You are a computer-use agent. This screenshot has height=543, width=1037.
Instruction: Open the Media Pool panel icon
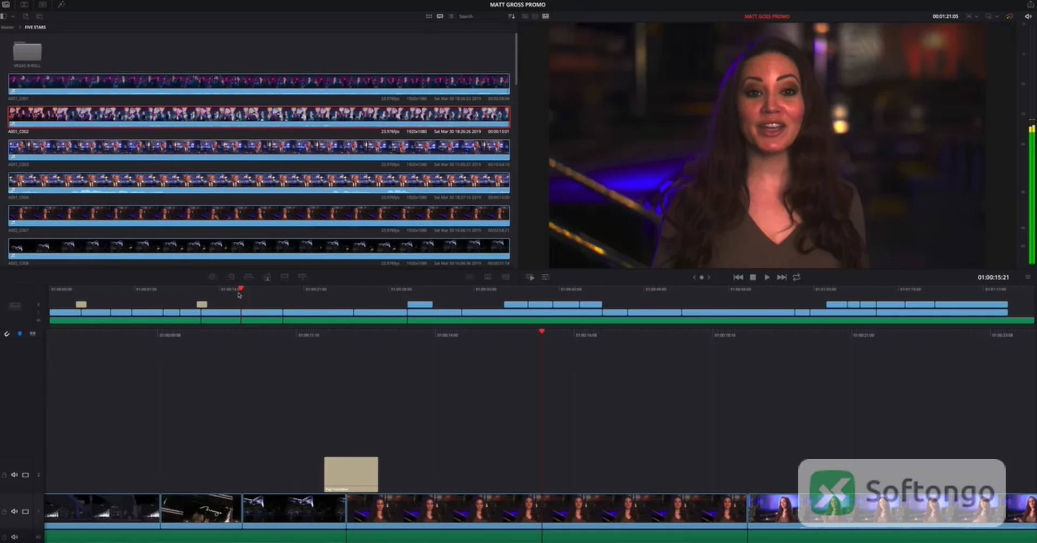(6, 4)
